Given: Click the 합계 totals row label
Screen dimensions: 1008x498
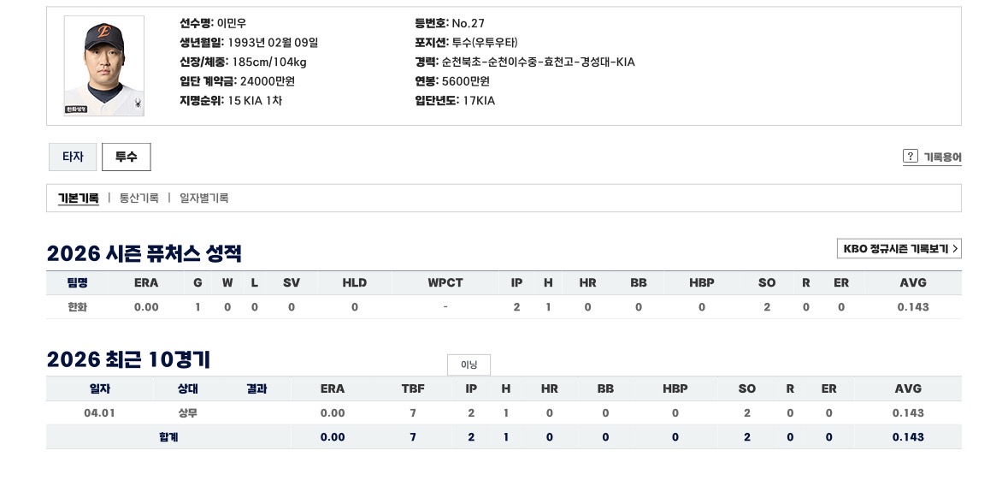Looking at the screenshot, I should (x=168, y=436).
